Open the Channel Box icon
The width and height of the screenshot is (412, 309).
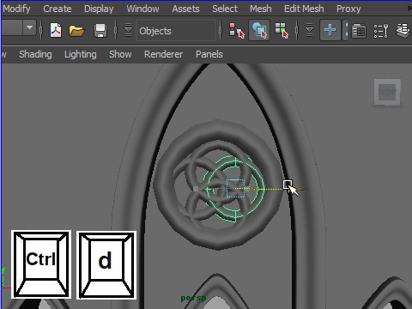click(359, 31)
